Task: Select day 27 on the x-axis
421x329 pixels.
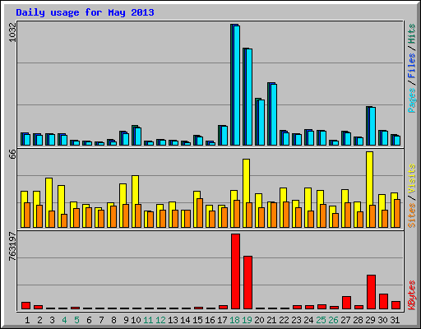Action: [x=345, y=320]
